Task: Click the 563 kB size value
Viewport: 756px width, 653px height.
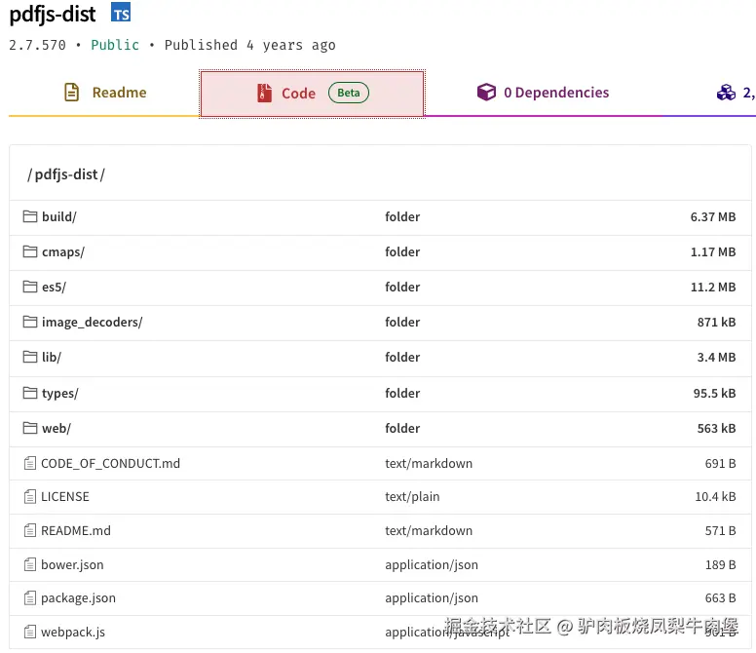Action: (716, 428)
